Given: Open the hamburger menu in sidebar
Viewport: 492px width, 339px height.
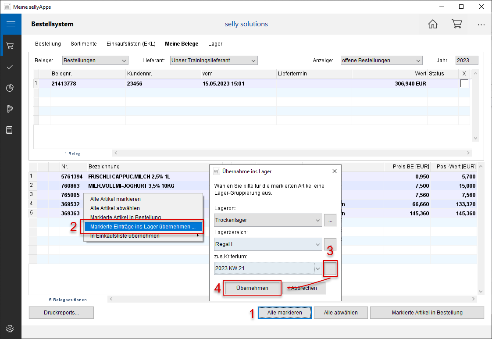Looking at the screenshot, I should [x=11, y=25].
